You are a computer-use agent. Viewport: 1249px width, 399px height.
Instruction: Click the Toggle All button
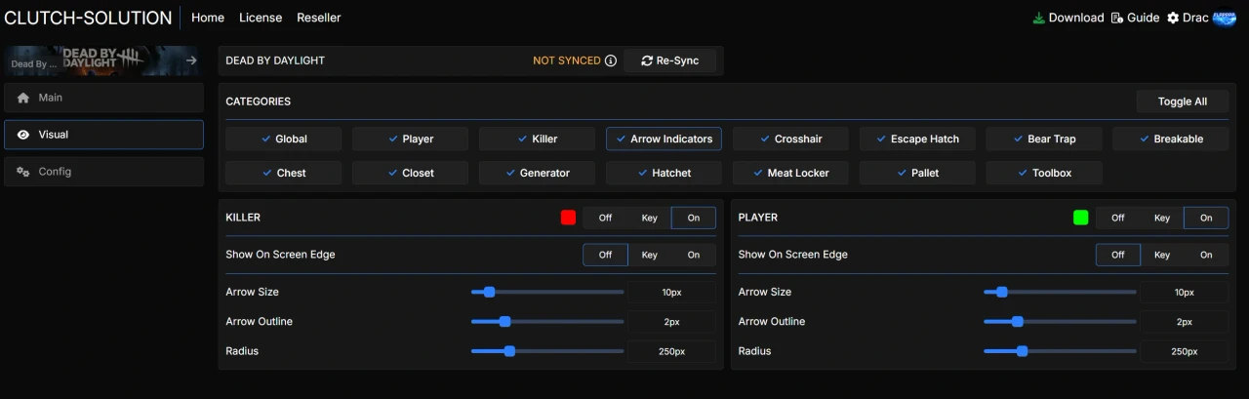coord(1182,101)
